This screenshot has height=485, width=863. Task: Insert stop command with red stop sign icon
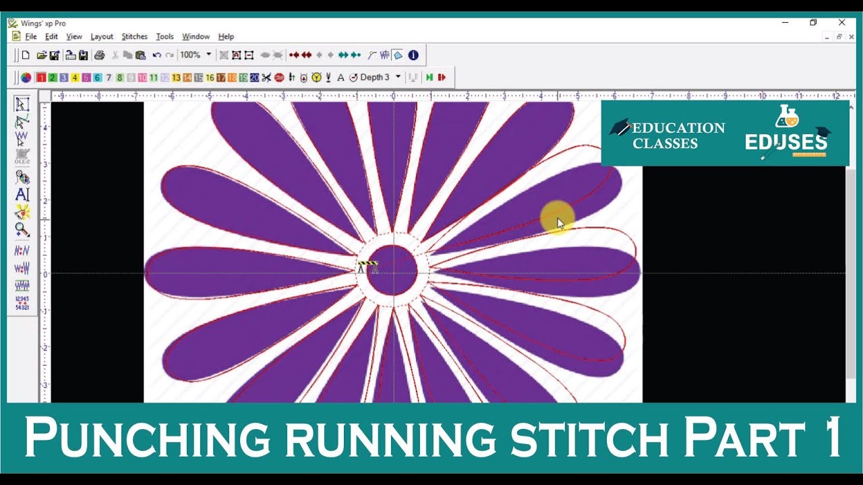(279, 77)
